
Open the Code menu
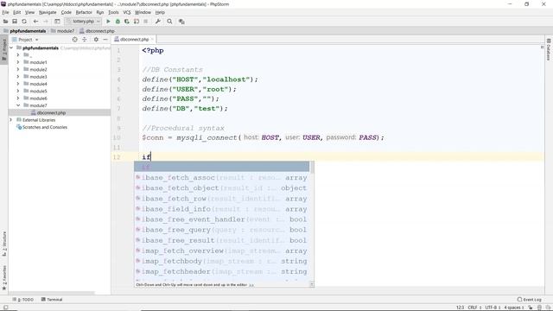pyautogui.click(x=66, y=12)
